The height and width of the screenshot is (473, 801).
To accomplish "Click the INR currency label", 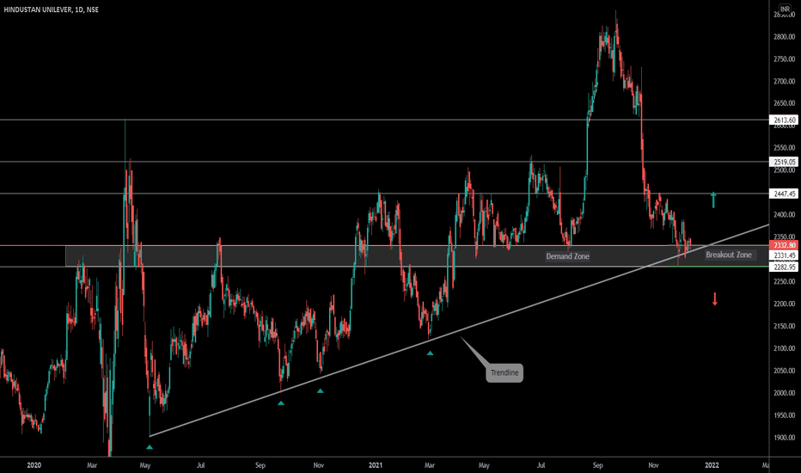I will (785, 9).
